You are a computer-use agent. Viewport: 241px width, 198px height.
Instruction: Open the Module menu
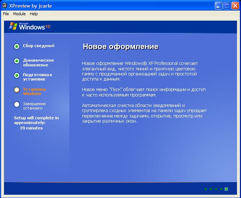19,14
